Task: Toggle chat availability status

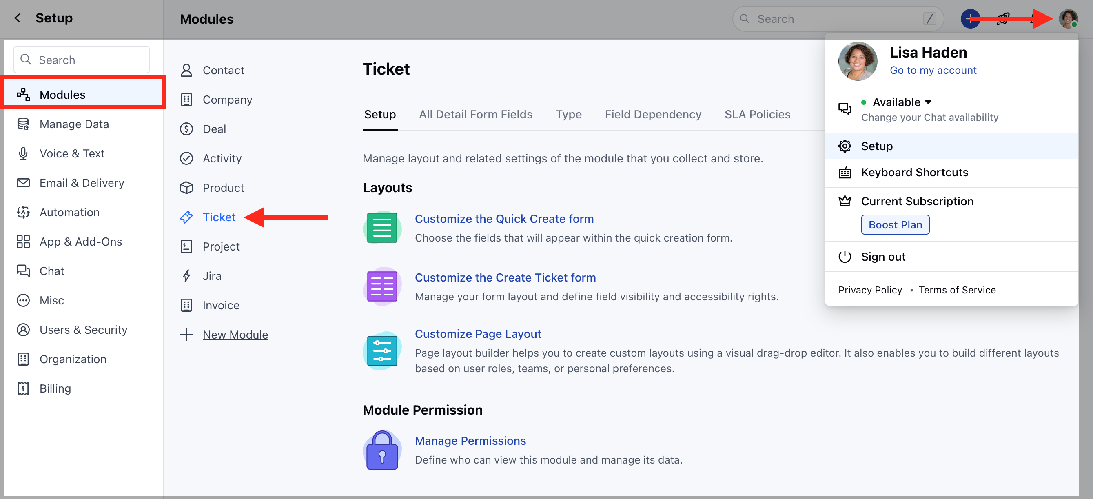Action: (929, 117)
